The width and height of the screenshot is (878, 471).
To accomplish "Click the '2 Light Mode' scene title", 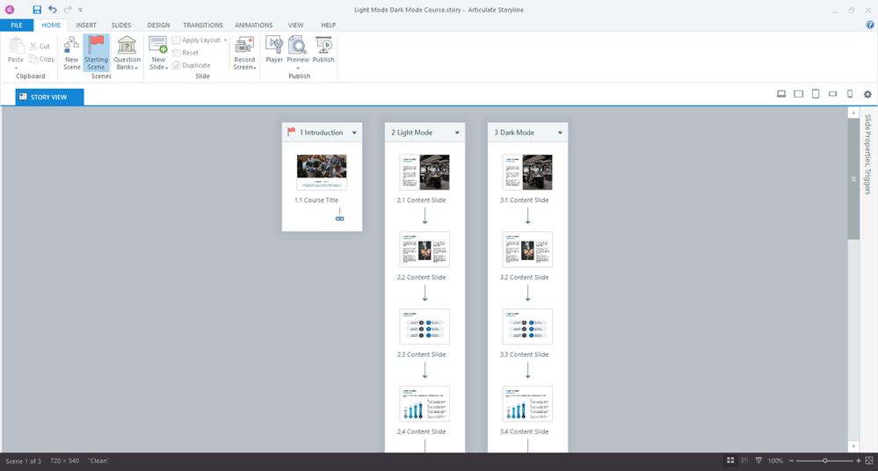I will pos(411,133).
